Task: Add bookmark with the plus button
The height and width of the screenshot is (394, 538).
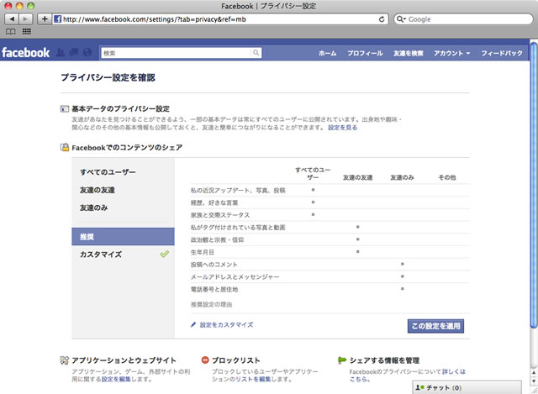Action: (x=45, y=19)
